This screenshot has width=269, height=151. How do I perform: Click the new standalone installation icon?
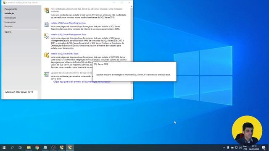point(47,10)
